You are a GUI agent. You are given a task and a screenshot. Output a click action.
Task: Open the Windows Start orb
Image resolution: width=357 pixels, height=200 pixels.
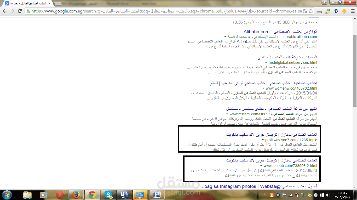point(7,195)
